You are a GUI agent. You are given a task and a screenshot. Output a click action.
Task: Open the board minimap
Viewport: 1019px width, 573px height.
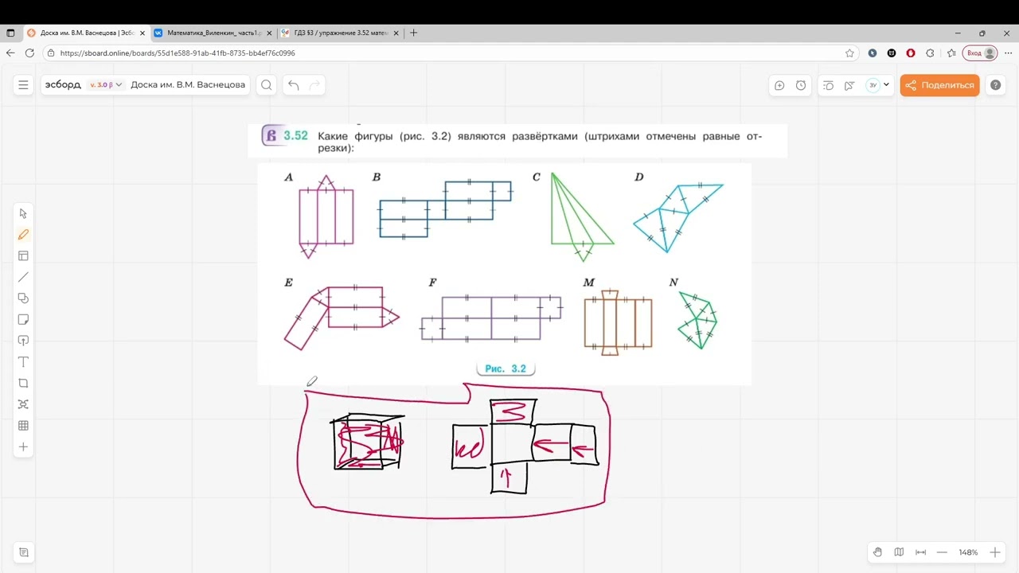coord(899,552)
